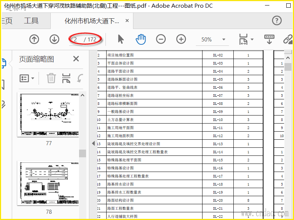Open the bookmarks sidebar icon
294x220 pixels.
pos(3,85)
